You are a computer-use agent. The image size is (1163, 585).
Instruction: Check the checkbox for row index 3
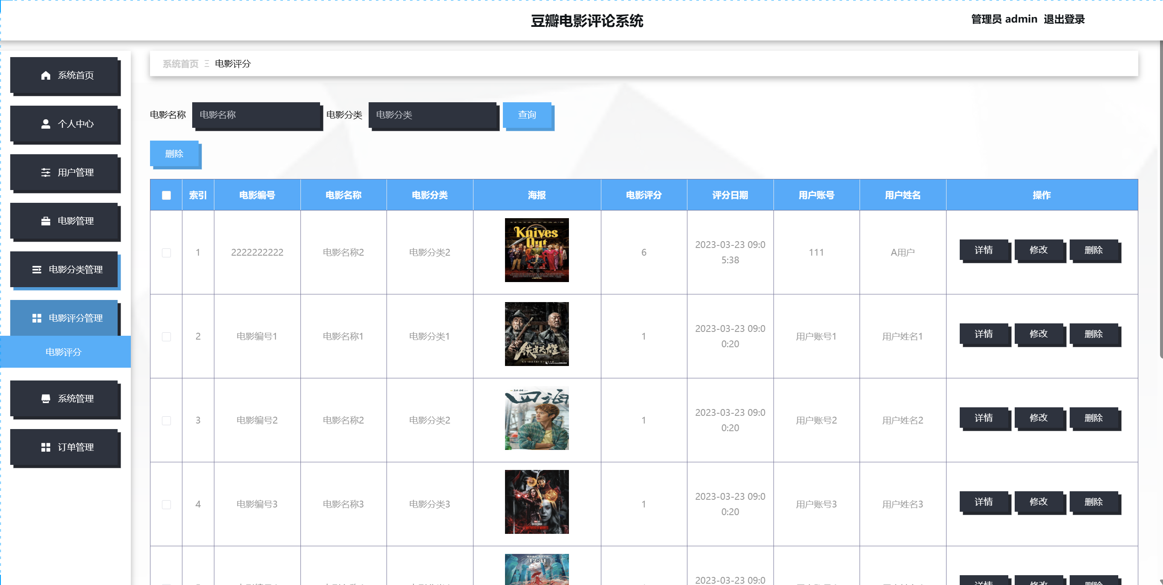pos(166,421)
